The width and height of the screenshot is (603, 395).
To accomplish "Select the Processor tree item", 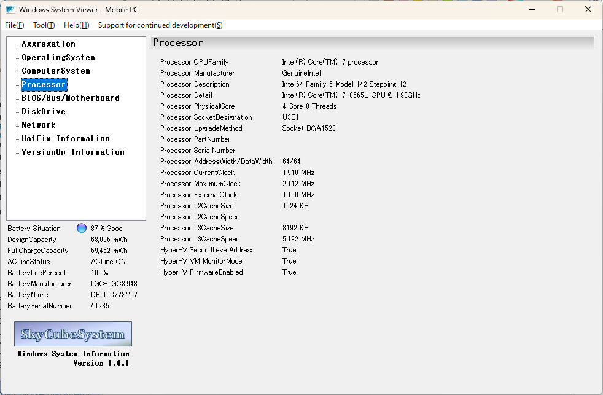I will point(44,84).
